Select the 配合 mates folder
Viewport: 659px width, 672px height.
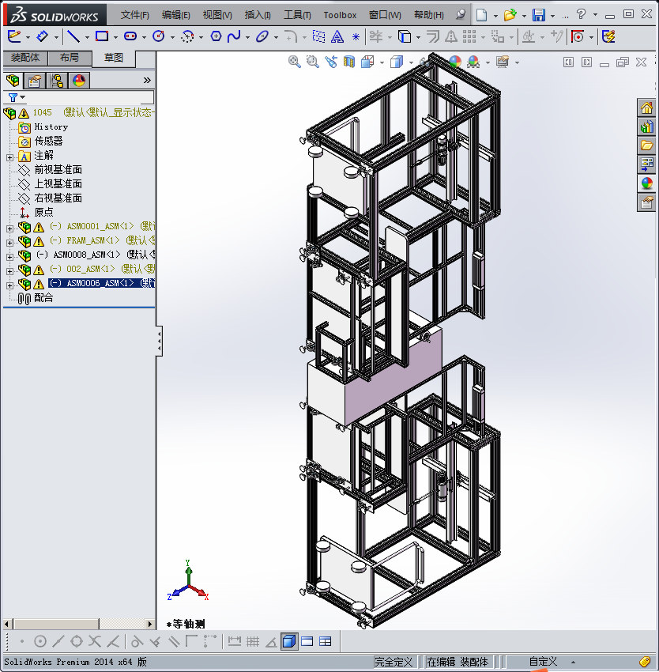(43, 297)
